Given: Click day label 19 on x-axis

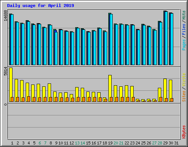Looking at the screenshot, I should click(x=110, y=143).
